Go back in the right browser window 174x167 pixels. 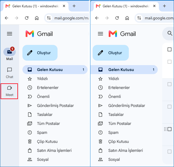[x=97, y=18]
